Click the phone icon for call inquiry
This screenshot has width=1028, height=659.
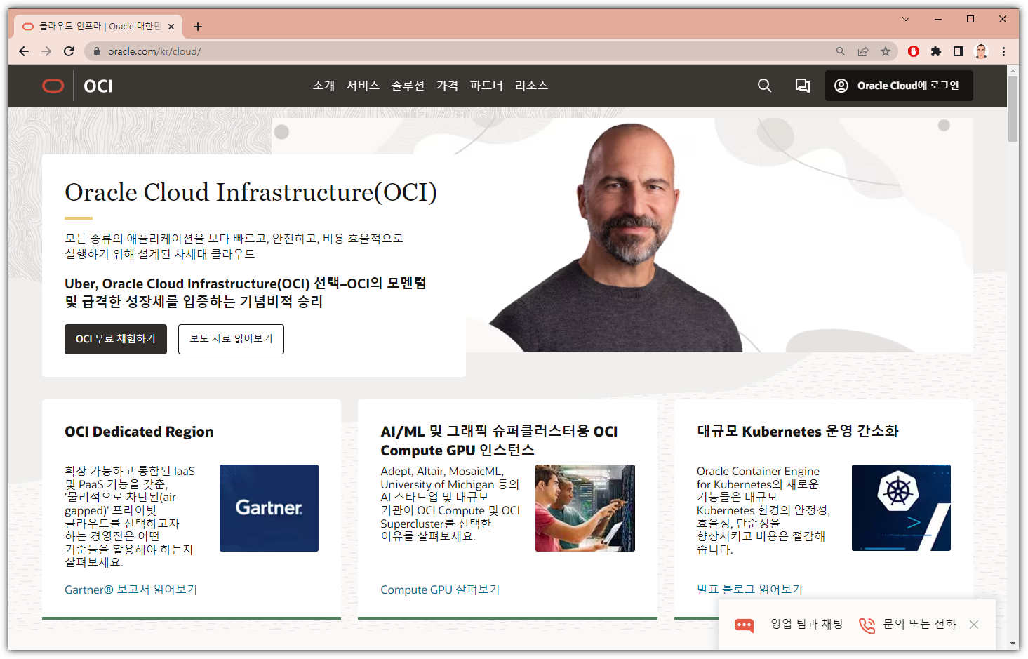867,625
